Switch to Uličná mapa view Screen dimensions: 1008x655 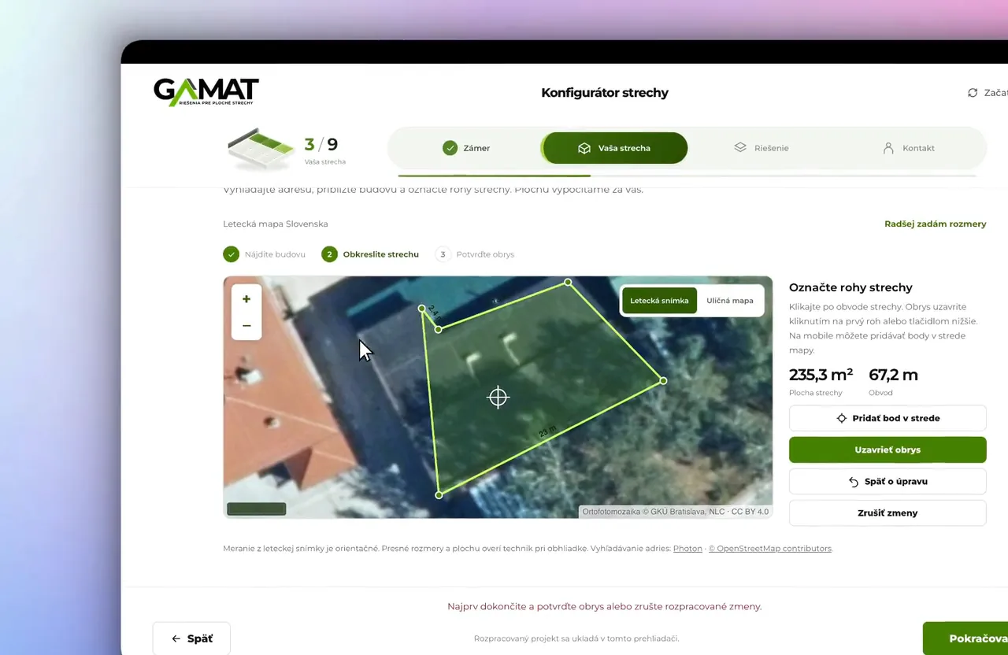730,300
